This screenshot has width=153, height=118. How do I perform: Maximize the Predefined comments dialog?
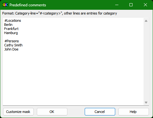(x=131, y=5)
